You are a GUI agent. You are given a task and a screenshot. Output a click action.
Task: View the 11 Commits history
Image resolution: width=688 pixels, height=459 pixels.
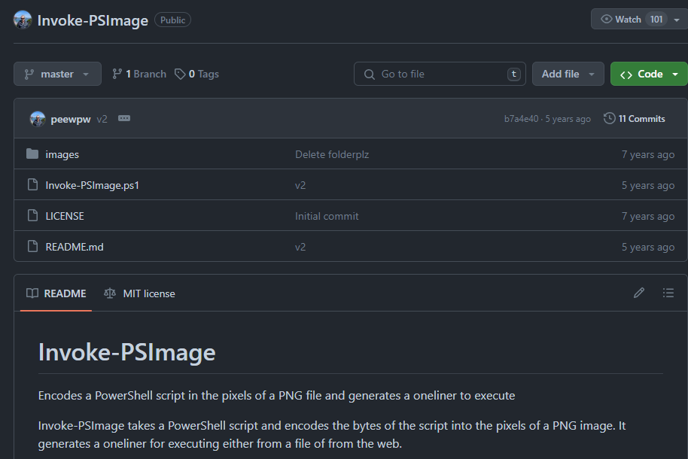pyautogui.click(x=641, y=119)
